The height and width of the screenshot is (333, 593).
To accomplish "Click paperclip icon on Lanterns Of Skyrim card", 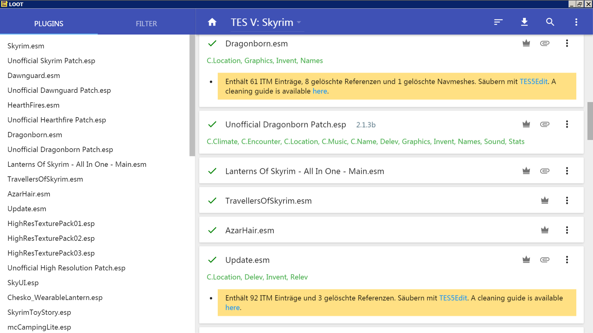I will 545,171.
